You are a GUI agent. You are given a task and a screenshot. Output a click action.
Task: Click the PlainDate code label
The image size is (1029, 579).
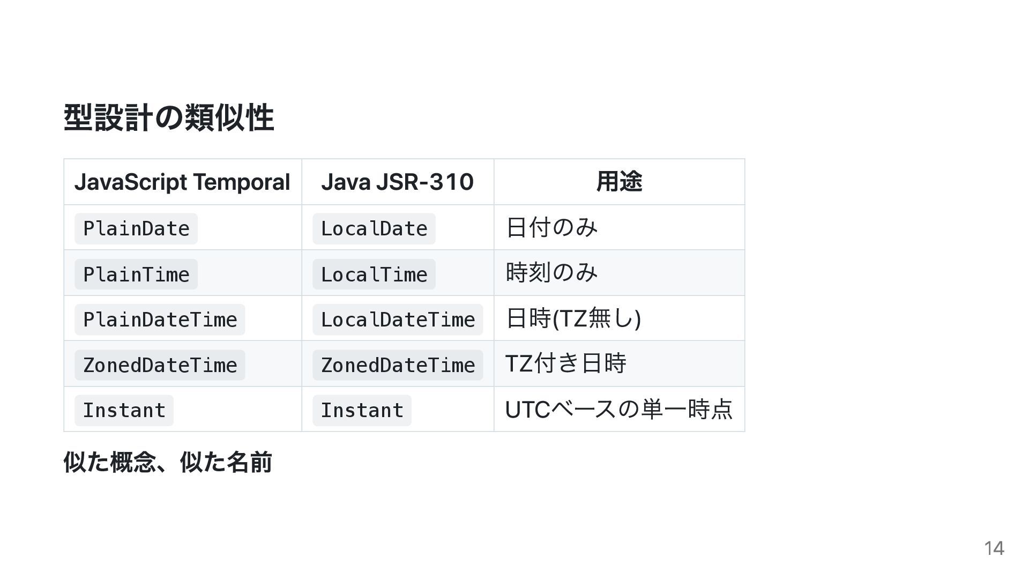click(136, 229)
